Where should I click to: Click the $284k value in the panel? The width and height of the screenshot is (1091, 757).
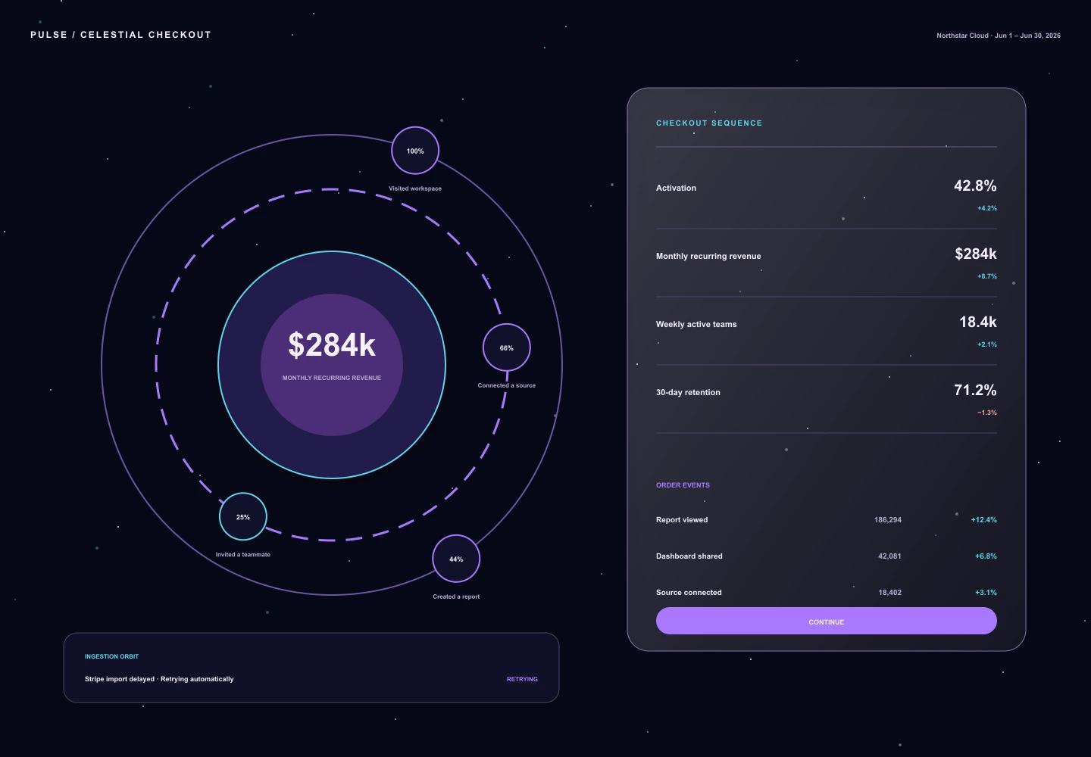point(976,254)
